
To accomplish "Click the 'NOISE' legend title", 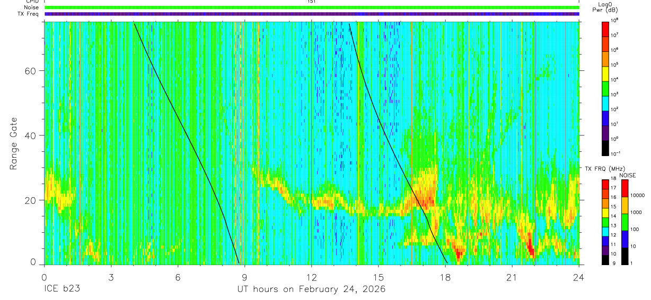I will (628, 175).
